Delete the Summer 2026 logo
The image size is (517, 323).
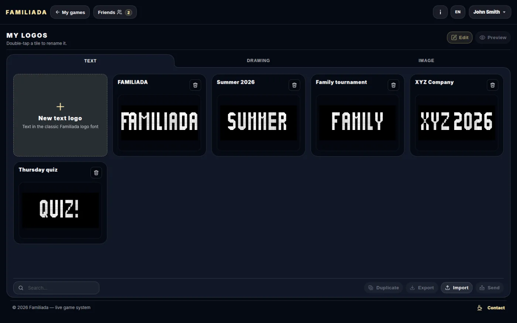coord(294,85)
